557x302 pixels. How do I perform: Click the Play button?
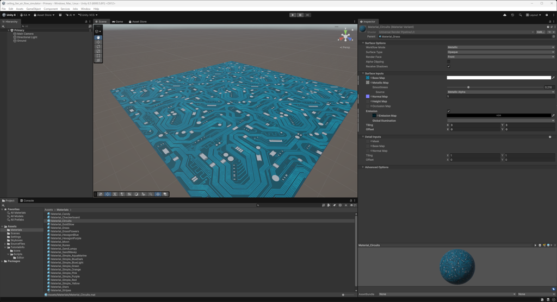click(x=292, y=15)
